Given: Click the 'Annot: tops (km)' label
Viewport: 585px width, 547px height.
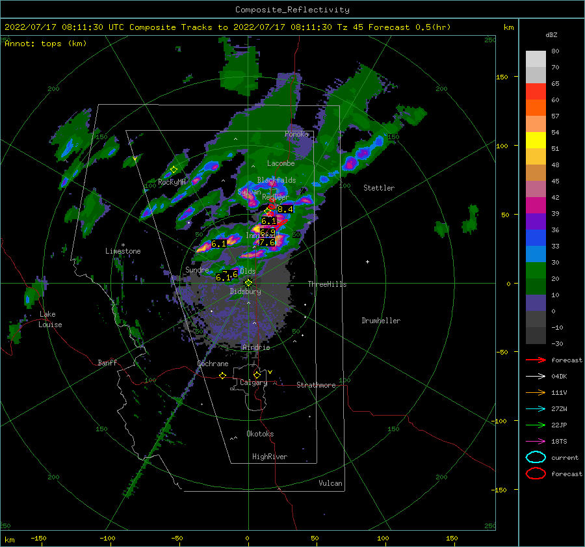Looking at the screenshot, I should pyautogui.click(x=45, y=44).
